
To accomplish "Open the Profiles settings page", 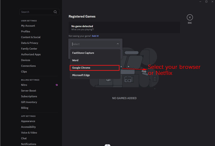I will (25, 32).
